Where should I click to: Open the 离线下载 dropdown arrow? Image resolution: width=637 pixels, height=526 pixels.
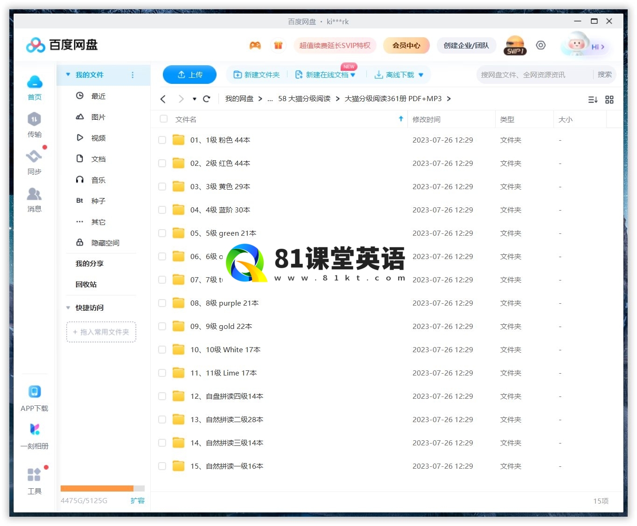(x=421, y=75)
